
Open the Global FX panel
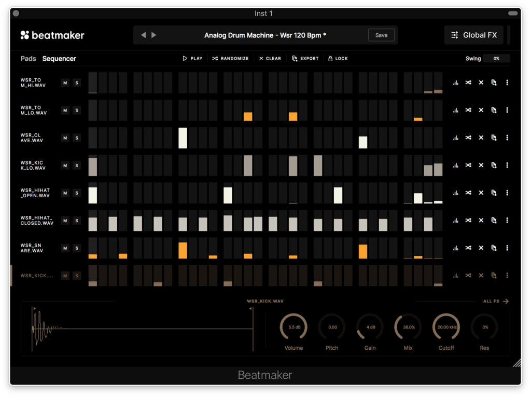474,35
